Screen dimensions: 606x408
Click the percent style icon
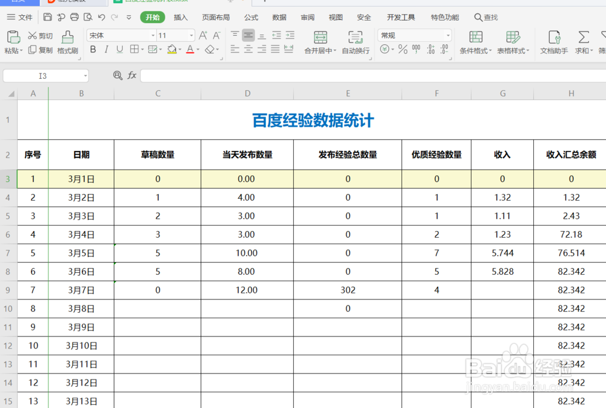point(403,49)
